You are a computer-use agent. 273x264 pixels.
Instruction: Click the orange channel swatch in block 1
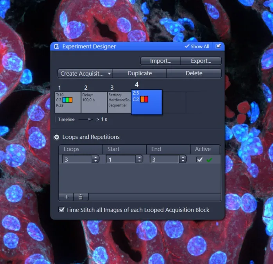point(70,100)
